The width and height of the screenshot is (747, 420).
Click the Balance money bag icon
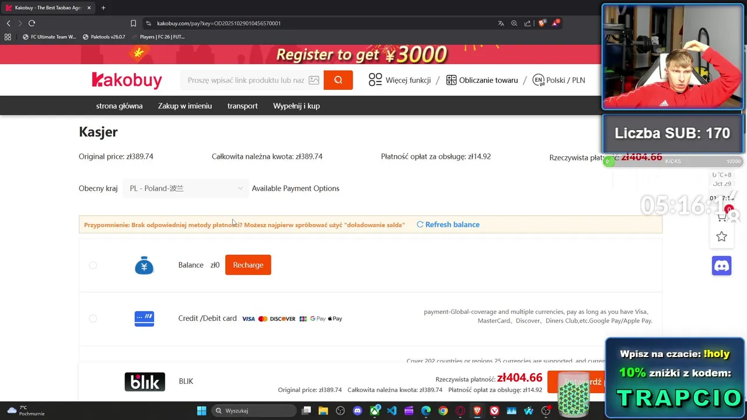point(144,265)
